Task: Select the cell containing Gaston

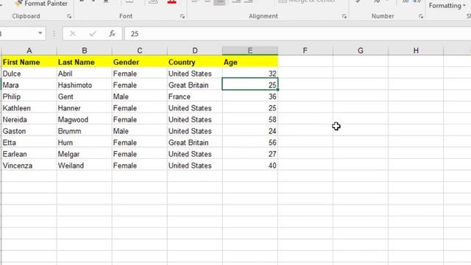Action: point(29,131)
